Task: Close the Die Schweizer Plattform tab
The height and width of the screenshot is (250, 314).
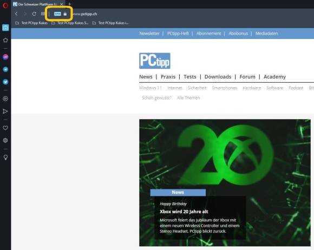Action: point(62,4)
